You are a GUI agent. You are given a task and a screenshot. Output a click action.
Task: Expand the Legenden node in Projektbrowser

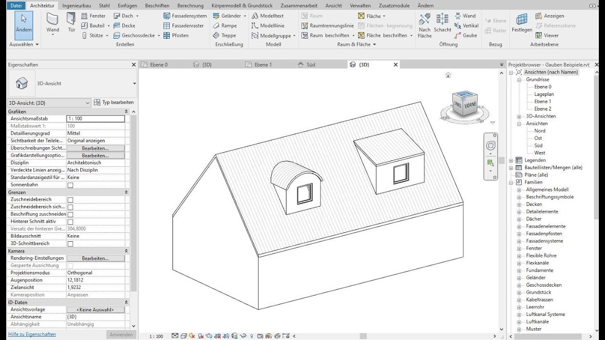click(511, 161)
